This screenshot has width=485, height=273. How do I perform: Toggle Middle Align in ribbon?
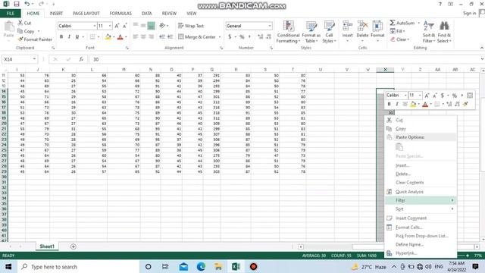143,26
